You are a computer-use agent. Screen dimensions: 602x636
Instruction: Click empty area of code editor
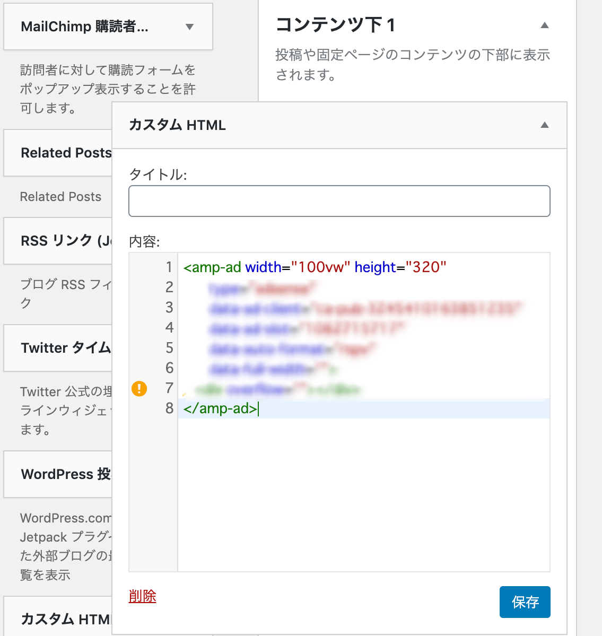click(363, 493)
